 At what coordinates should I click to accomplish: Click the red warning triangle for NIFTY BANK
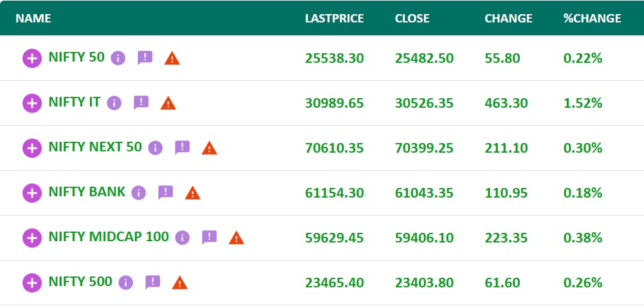192,192
